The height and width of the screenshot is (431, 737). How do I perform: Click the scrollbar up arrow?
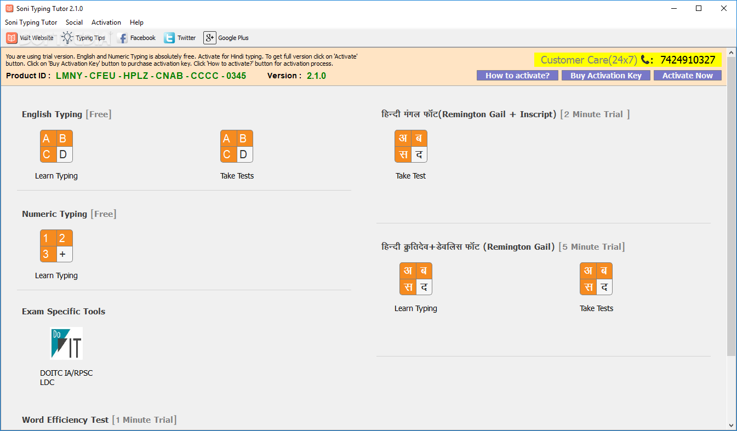tap(732, 51)
